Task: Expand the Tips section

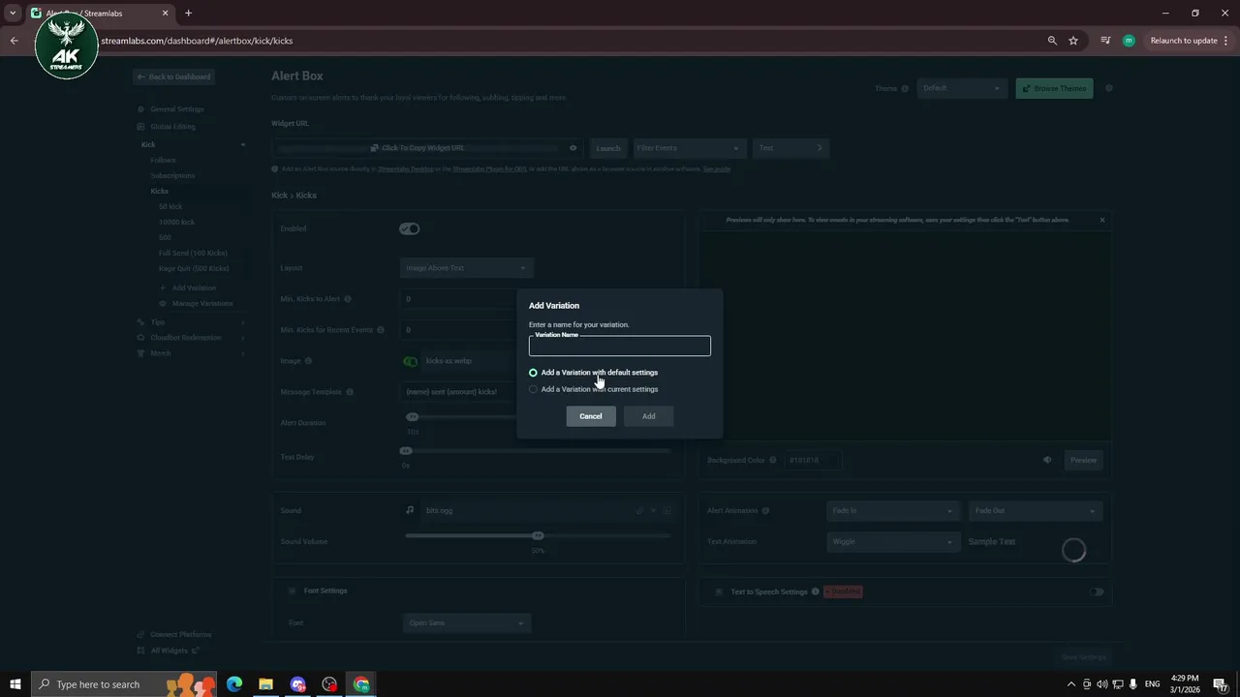Action: click(x=243, y=322)
